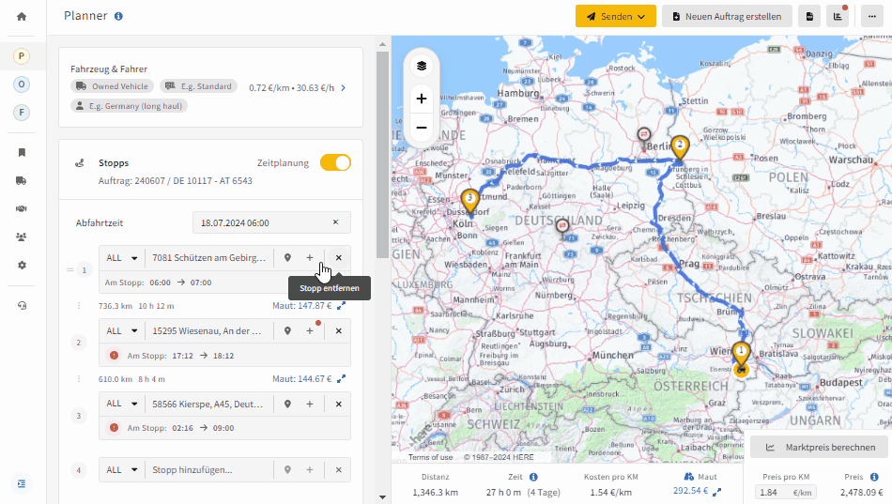
Task: Click the plus icon for stop 58566 Kierspe
Action: pos(310,404)
